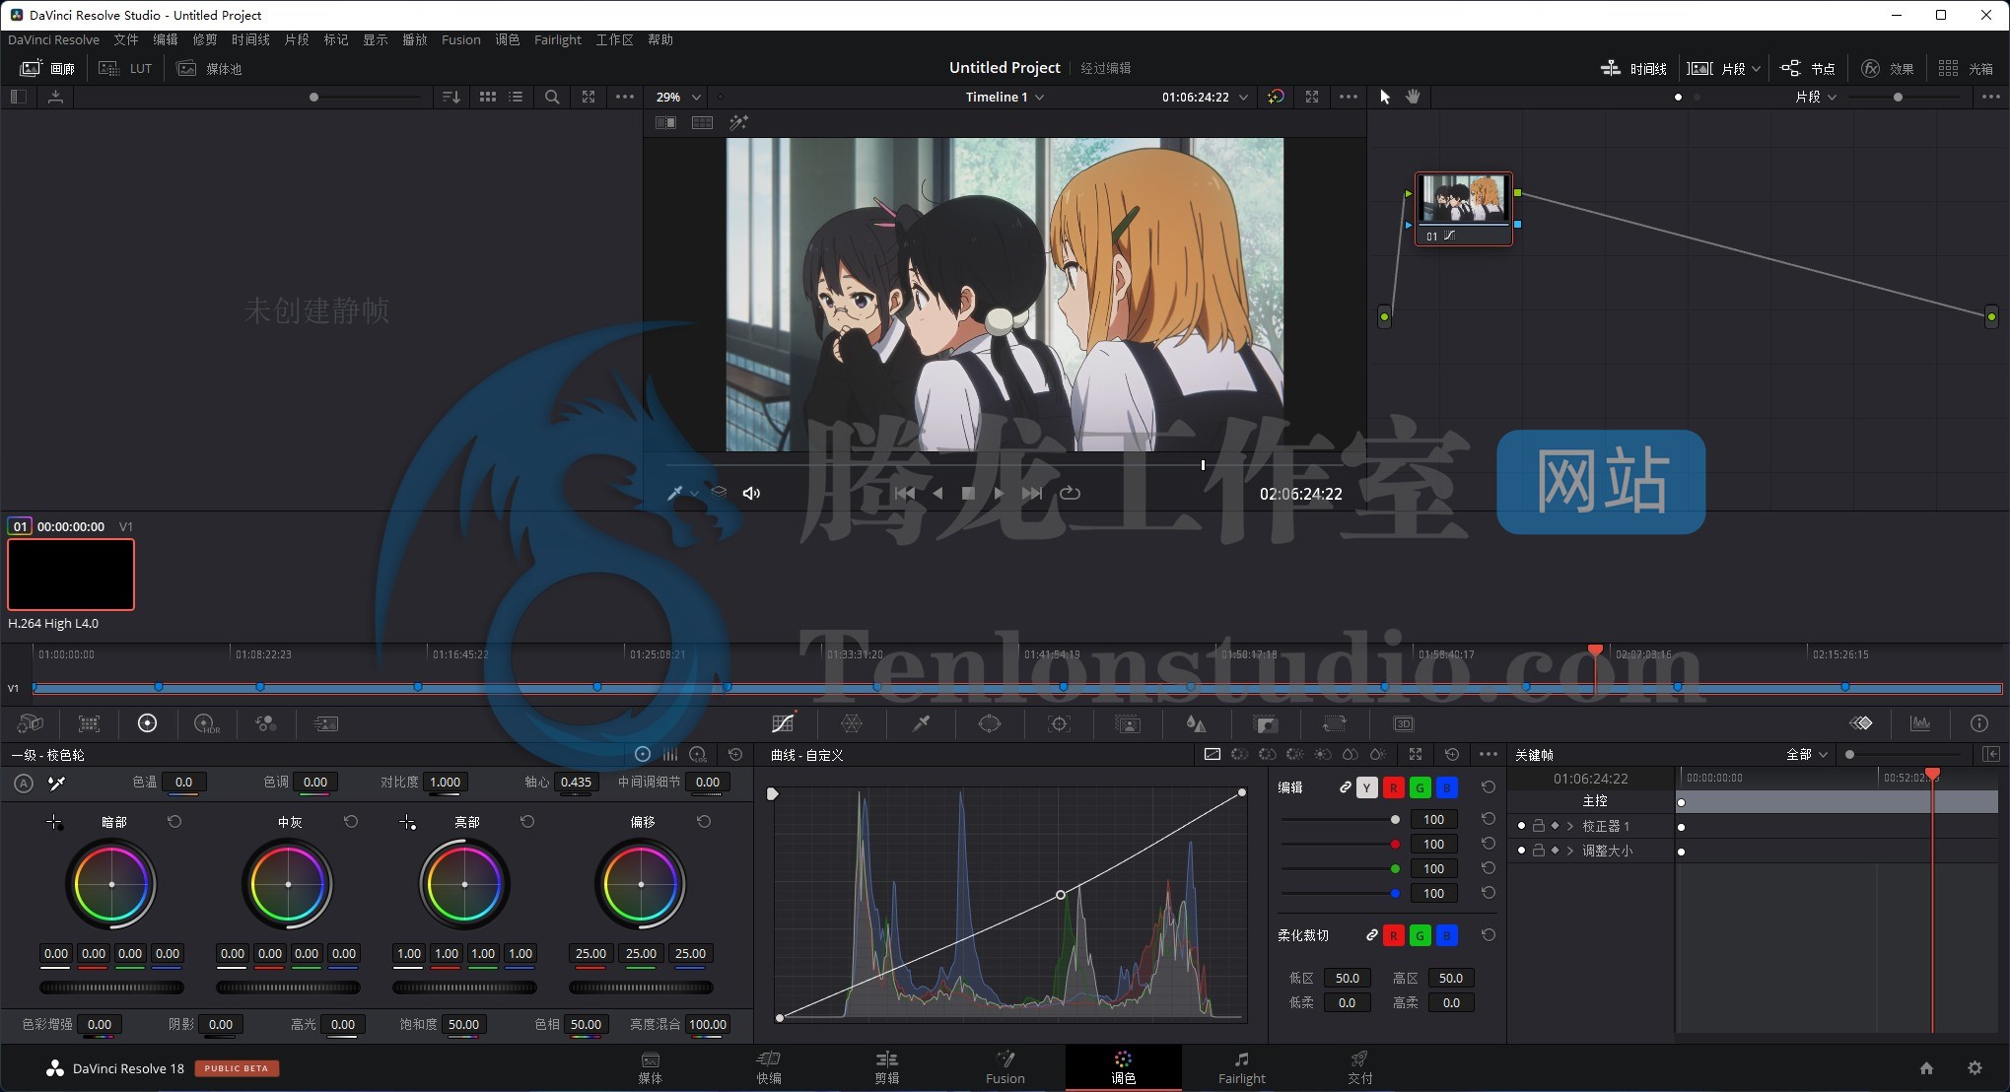
Task: Show the Keyframes panel icon
Action: pyautogui.click(x=1861, y=723)
